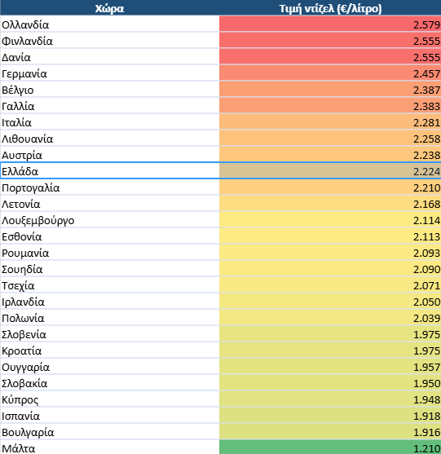Image resolution: width=441 pixels, height=454 pixels.
Task: Select the Ιρλανδία country cell
Action: (x=110, y=302)
